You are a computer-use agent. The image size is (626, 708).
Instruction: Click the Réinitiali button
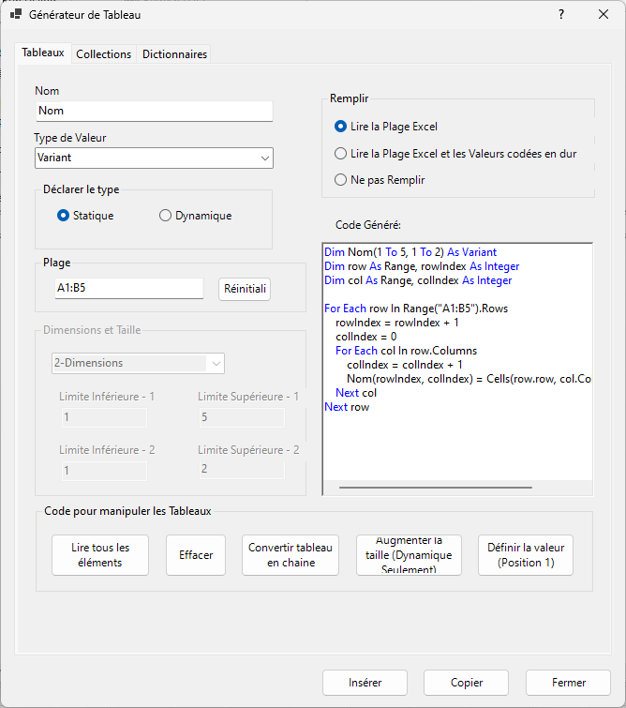tap(245, 289)
